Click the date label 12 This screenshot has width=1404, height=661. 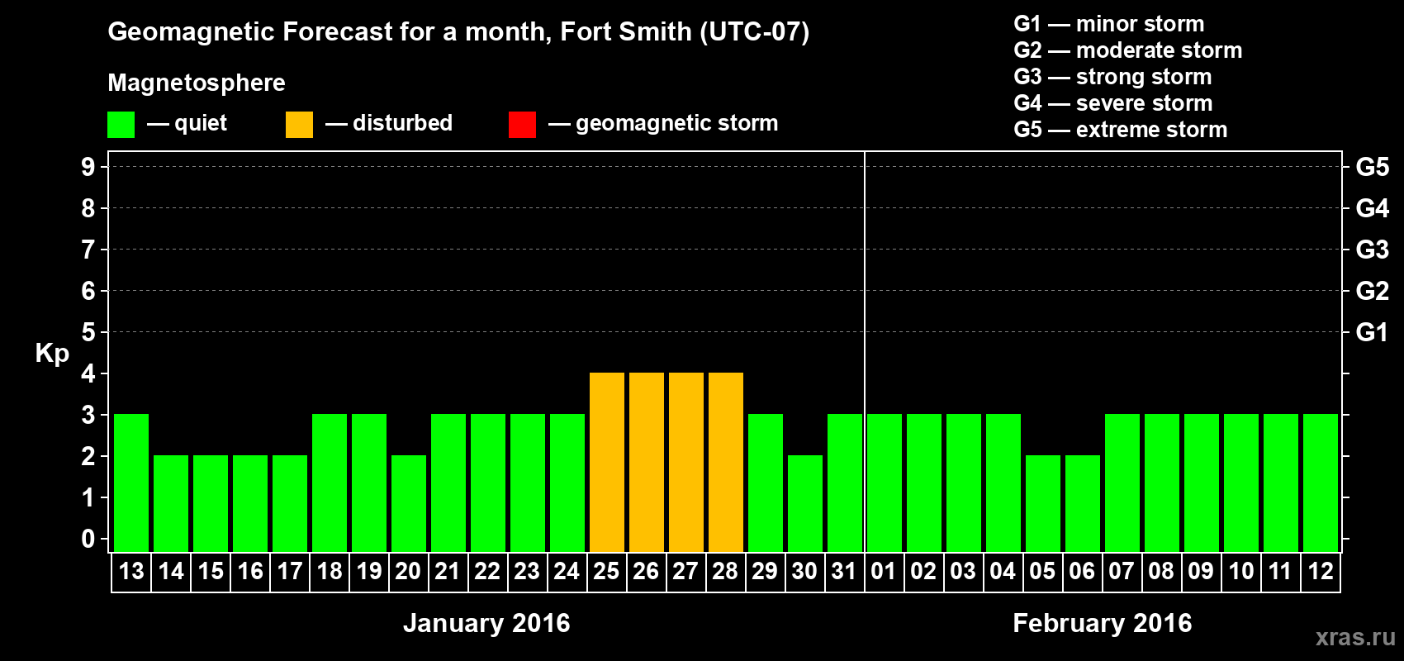pyautogui.click(x=1320, y=571)
